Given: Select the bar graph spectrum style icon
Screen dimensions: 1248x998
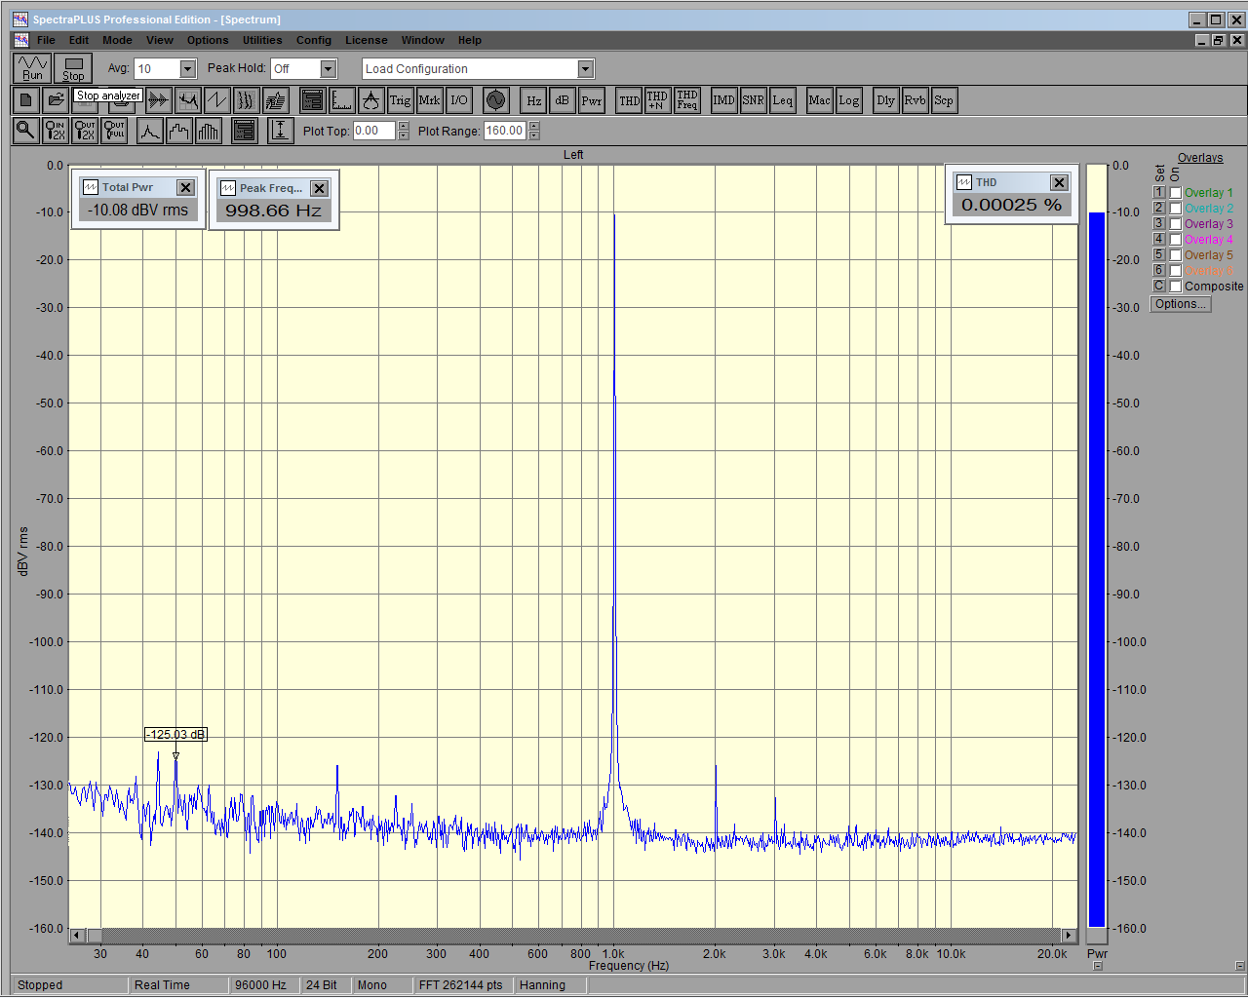Looking at the screenshot, I should click(210, 131).
